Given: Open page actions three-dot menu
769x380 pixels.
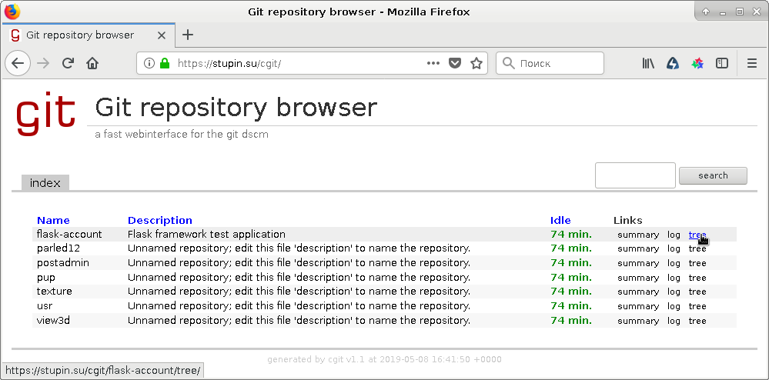Looking at the screenshot, I should (x=433, y=63).
